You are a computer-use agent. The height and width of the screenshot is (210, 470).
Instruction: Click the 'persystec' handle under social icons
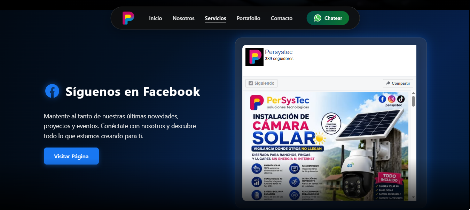click(x=394, y=105)
